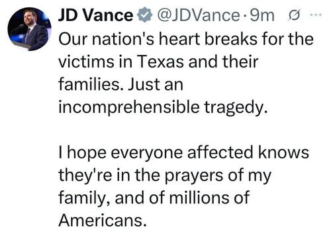This screenshot has height=245, width=331.
Task: Visit the @JDVance handle link
Action: (x=199, y=15)
